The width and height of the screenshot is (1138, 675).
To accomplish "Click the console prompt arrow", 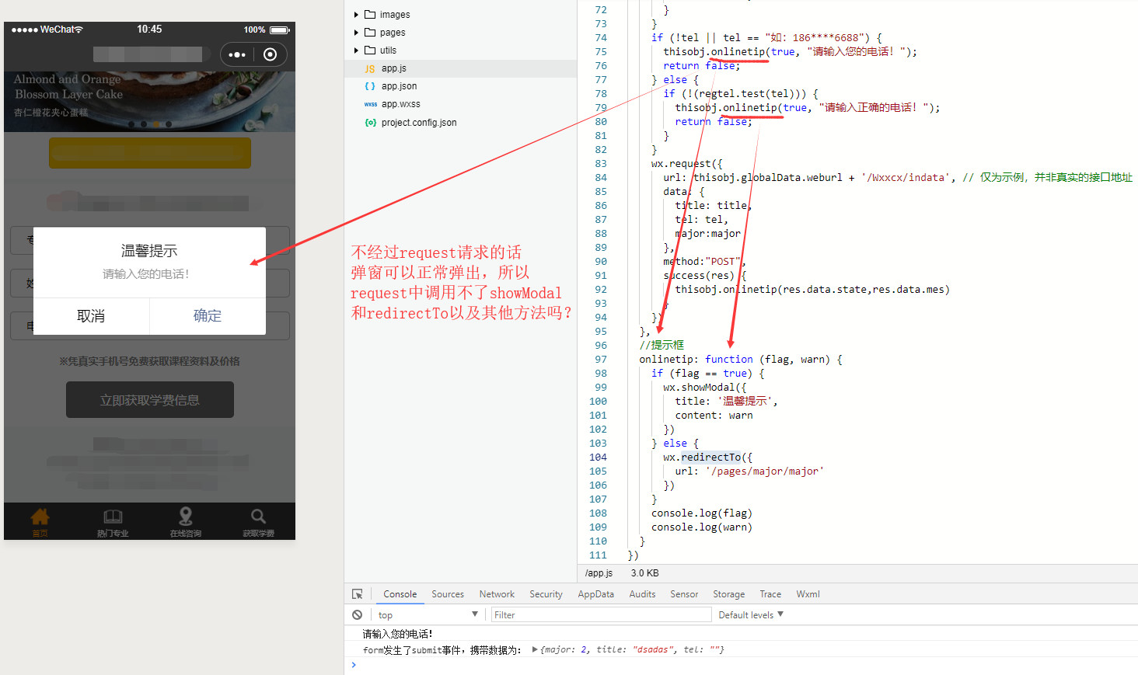I will [x=354, y=665].
